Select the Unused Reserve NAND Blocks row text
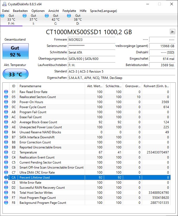 tap(40, 132)
